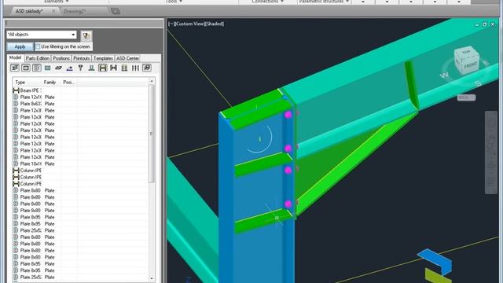Click the H-profile icon beside Beam IPE
The image size is (503, 283).
coord(16,90)
